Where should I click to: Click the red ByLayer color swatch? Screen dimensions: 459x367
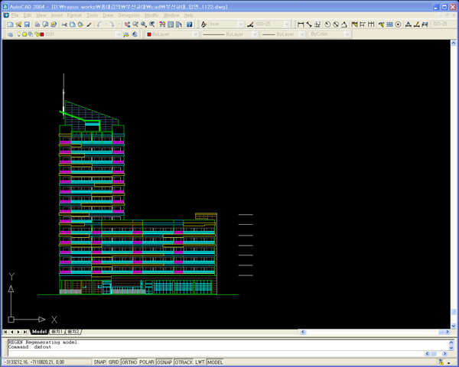[x=148, y=34]
